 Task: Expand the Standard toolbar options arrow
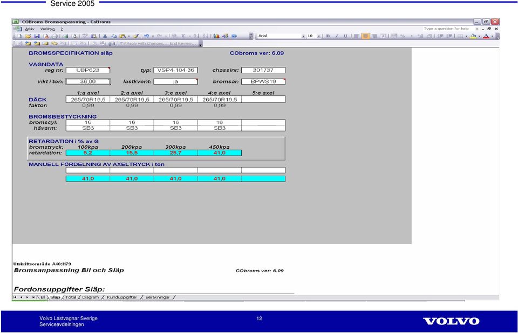pyautogui.click(x=251, y=36)
